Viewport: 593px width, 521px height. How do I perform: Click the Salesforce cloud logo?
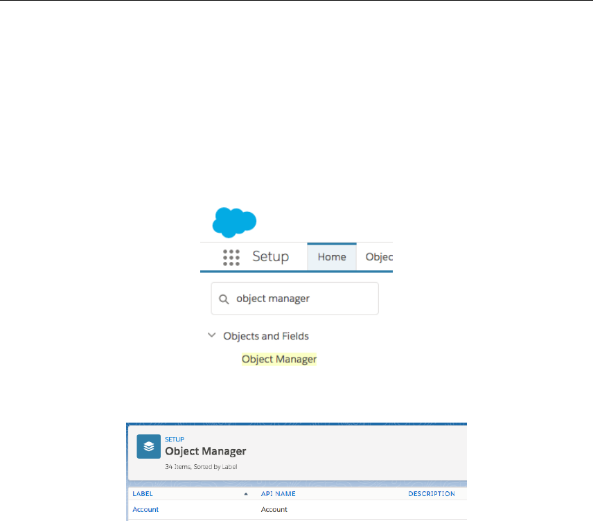click(x=234, y=222)
